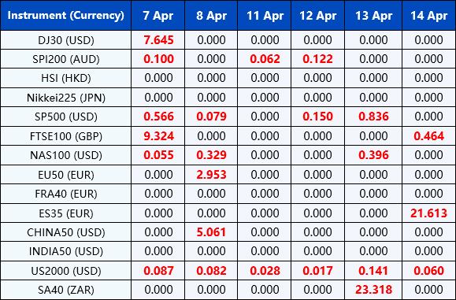Click the DJ30 (USD) row label
Screen dimensions: 456x300
[66, 40]
